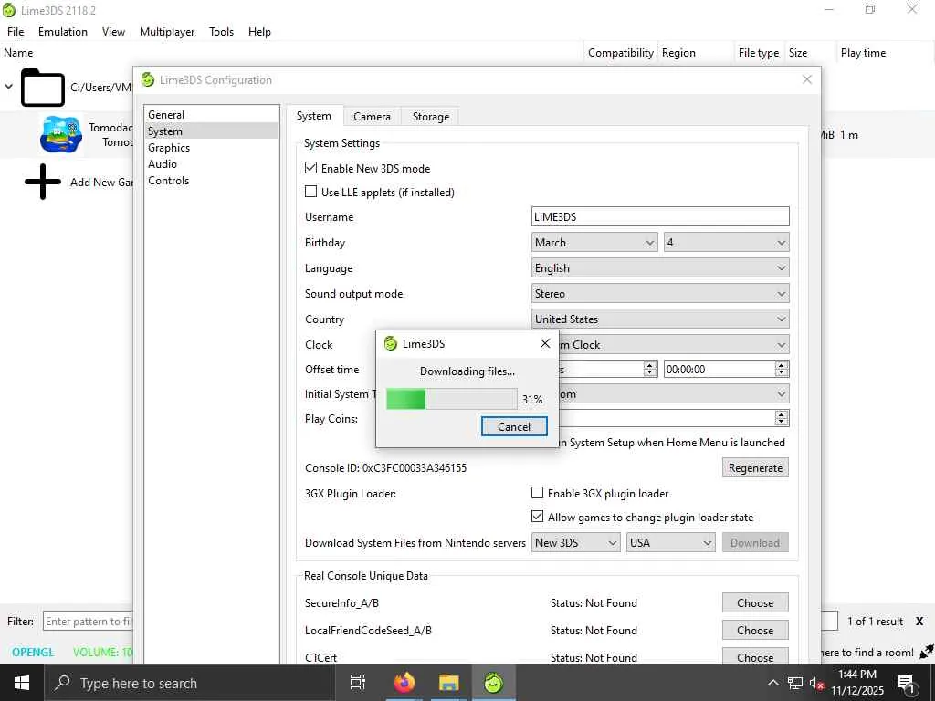This screenshot has height=701, width=935.
Task: Click Choose for LocalFriendCodeSeed_A/B
Action: (x=755, y=630)
